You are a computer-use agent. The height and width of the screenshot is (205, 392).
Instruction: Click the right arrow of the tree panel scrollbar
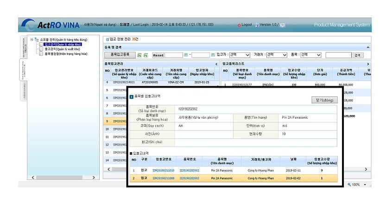(94, 178)
